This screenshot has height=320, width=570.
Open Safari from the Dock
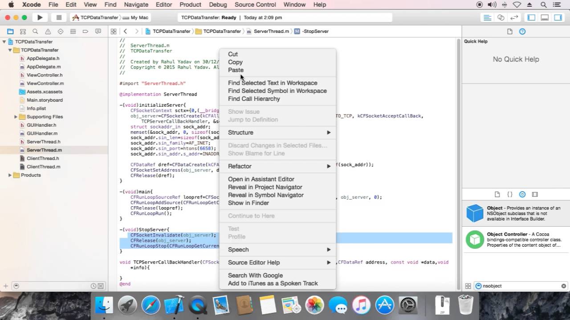pyautogui.click(x=151, y=305)
